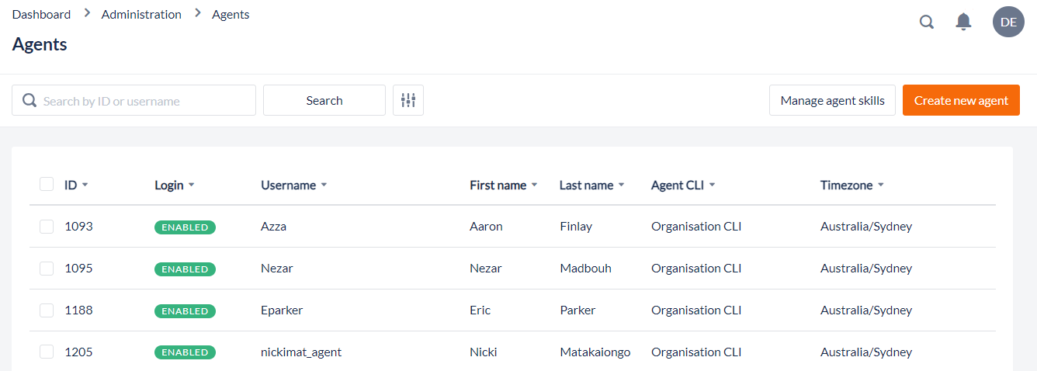Screen dimensions: 1037x371
Task: Sort by the ID column arrow
Action: (x=85, y=185)
